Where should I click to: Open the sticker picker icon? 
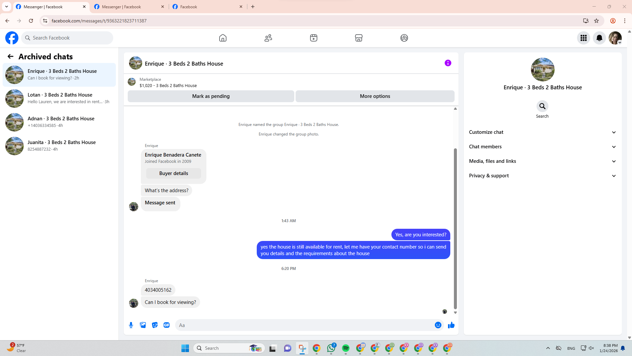coord(155,325)
